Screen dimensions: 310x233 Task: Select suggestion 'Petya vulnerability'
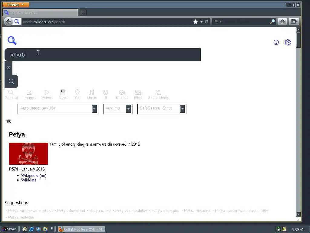[131, 211]
